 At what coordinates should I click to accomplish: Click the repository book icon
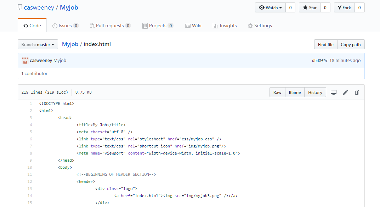coord(20,7)
